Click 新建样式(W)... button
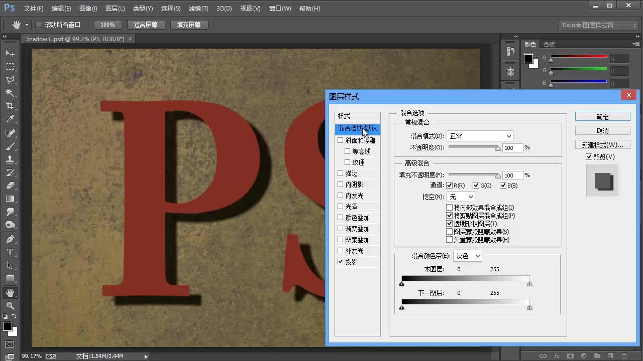The width and height of the screenshot is (643, 361). coord(602,145)
